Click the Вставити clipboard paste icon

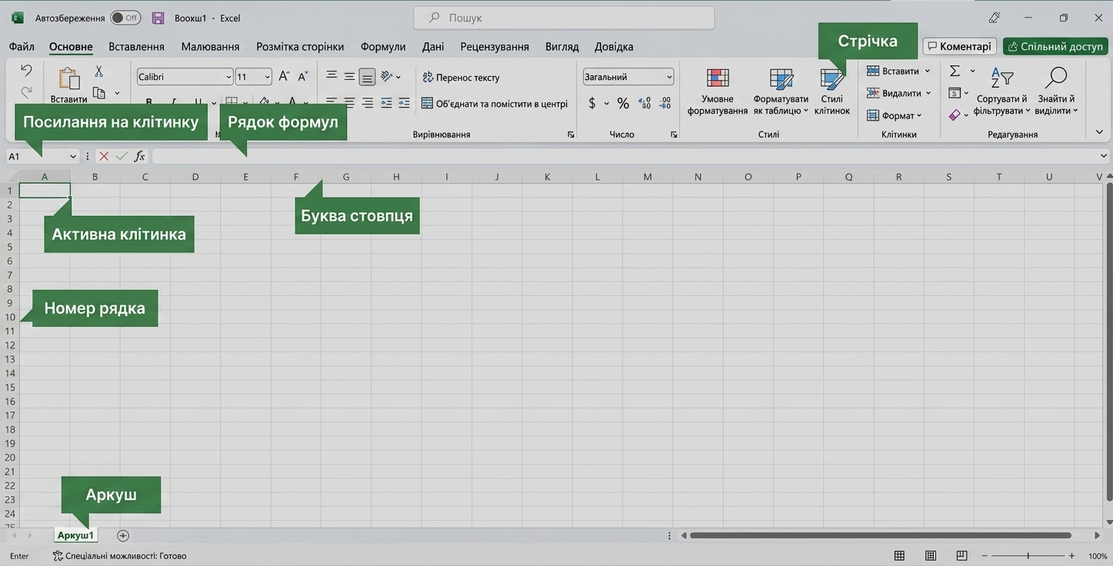coord(69,79)
